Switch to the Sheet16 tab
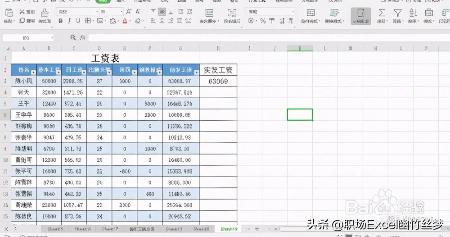This screenshot has height=237, width=450. pos(83,229)
